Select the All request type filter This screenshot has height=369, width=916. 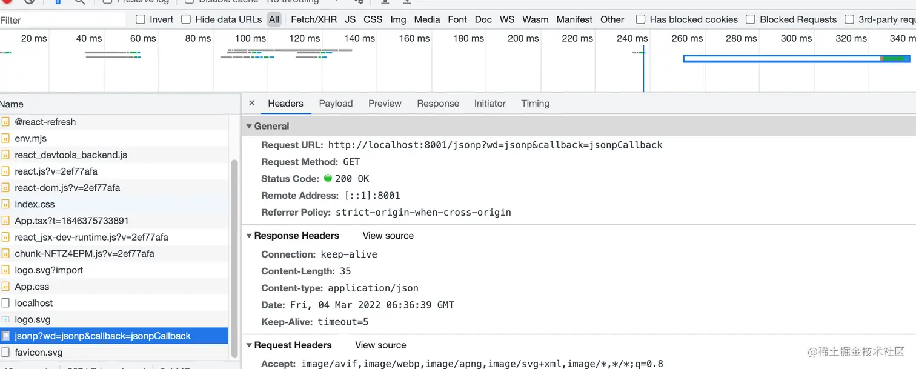[x=274, y=19]
